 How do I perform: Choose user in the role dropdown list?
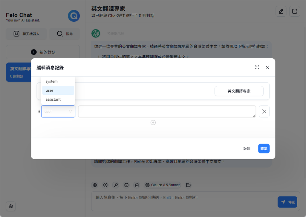58,90
